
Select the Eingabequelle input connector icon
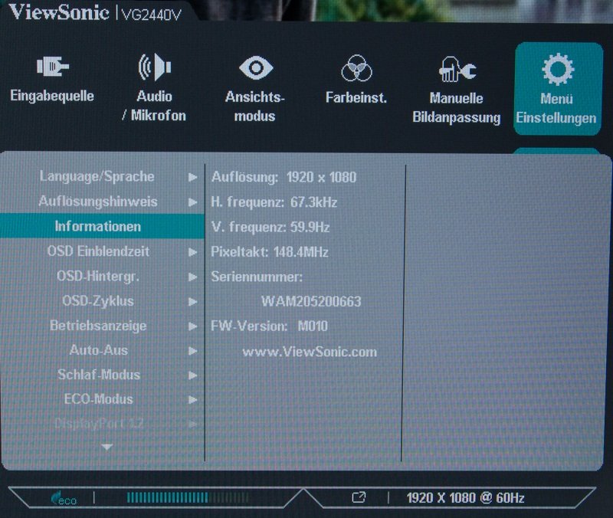pyautogui.click(x=53, y=67)
